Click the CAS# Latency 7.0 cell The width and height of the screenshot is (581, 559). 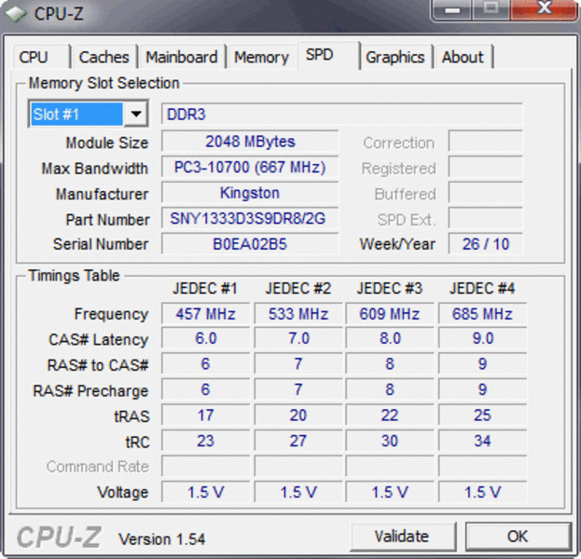pyautogui.click(x=298, y=338)
